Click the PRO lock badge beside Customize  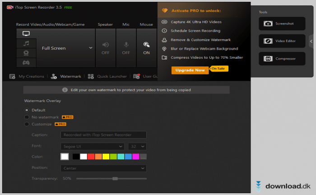coord(60,124)
